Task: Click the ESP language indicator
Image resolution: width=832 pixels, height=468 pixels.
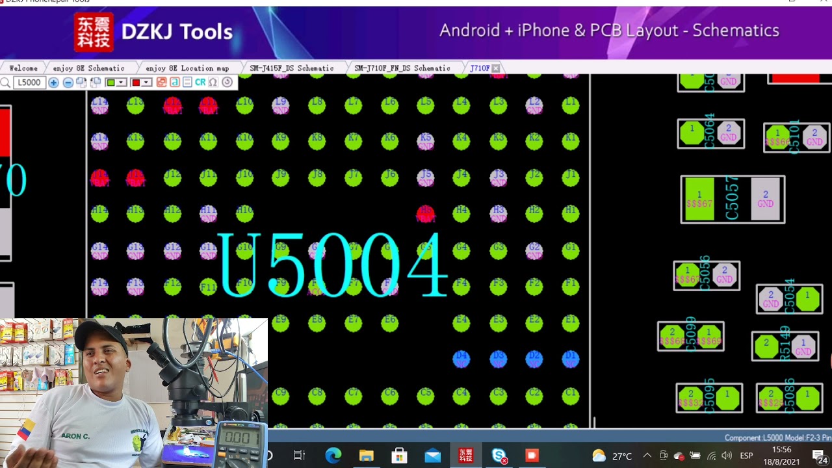Action: 746,456
